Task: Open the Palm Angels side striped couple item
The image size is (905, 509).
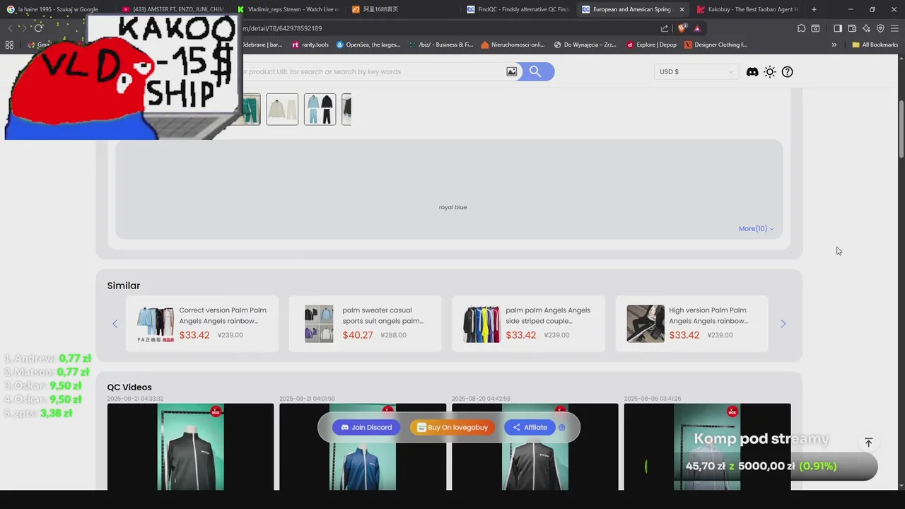Action: pos(529,324)
